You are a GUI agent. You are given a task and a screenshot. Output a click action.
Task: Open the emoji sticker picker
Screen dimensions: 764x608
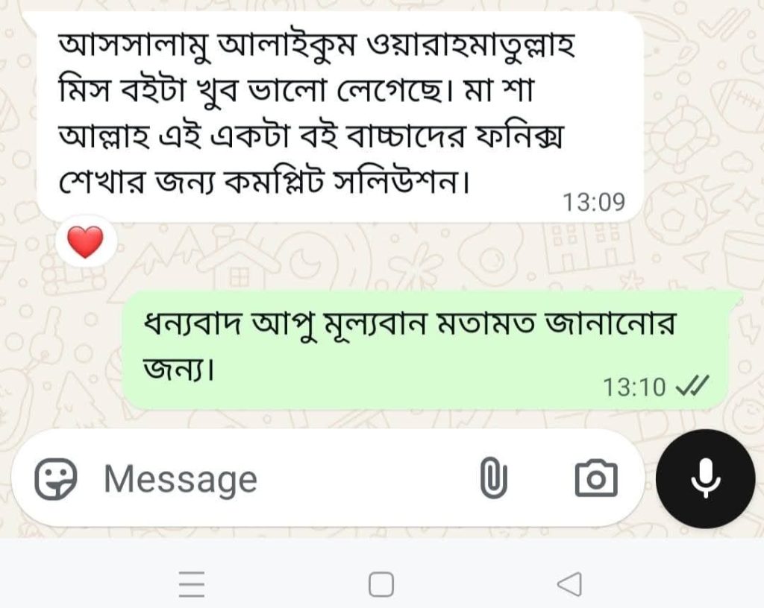pos(55,478)
